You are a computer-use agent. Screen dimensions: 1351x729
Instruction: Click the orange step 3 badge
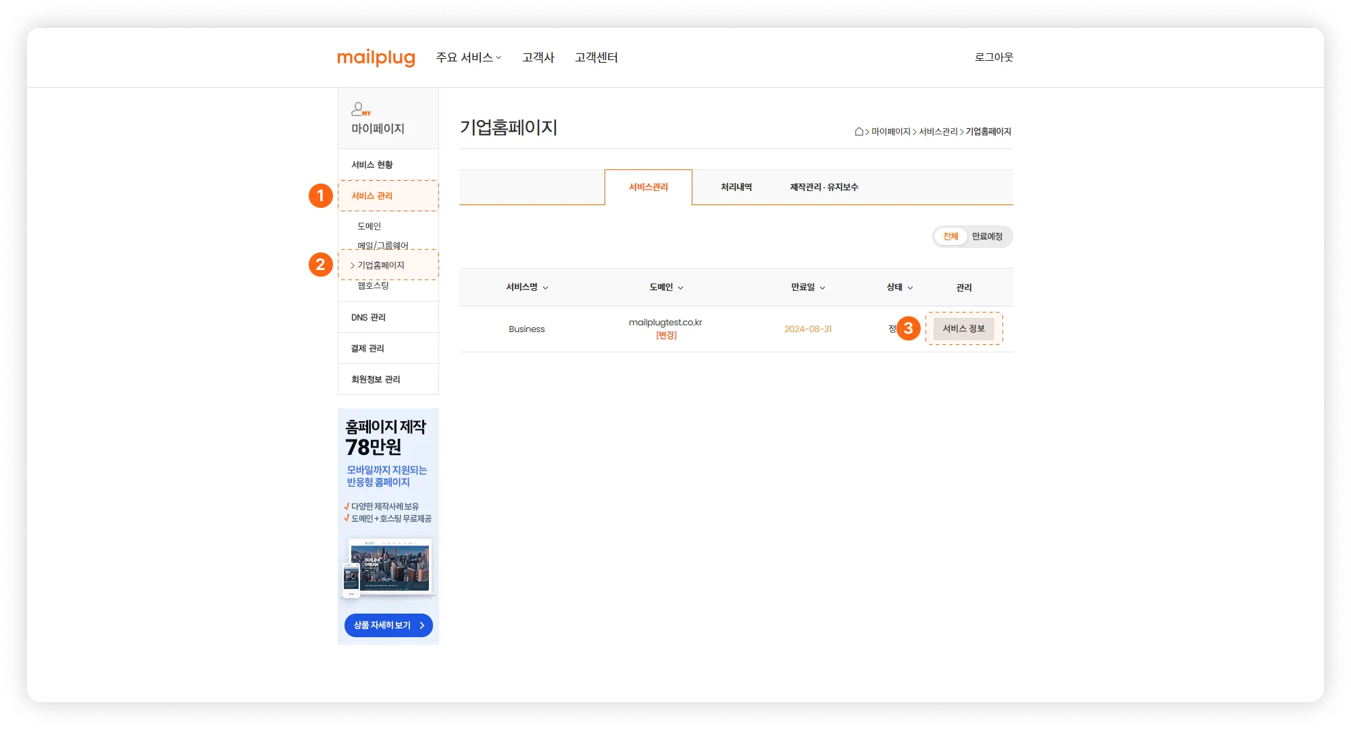(x=909, y=329)
